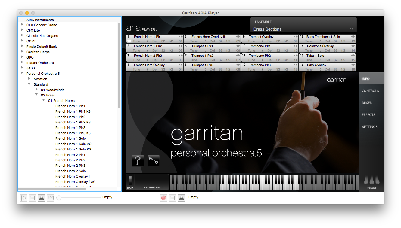
Task: Click the previous-instrument arrow on slot 5
Action: (237, 37)
